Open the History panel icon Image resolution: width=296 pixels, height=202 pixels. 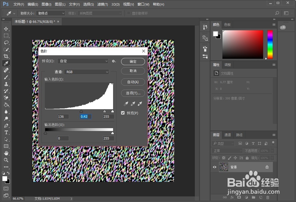coord(205,27)
